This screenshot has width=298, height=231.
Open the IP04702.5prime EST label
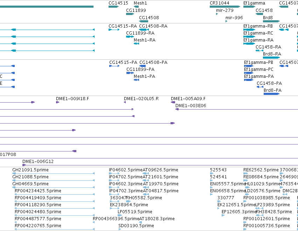pos(126,177)
